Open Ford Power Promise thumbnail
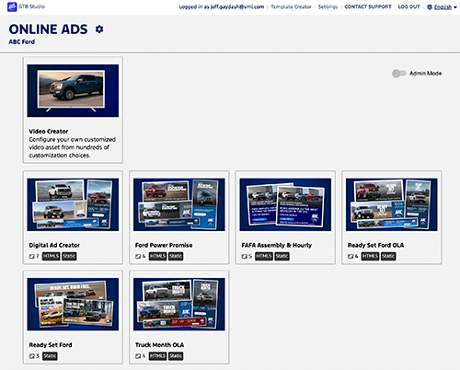This screenshot has width=460, height=370. (179, 204)
